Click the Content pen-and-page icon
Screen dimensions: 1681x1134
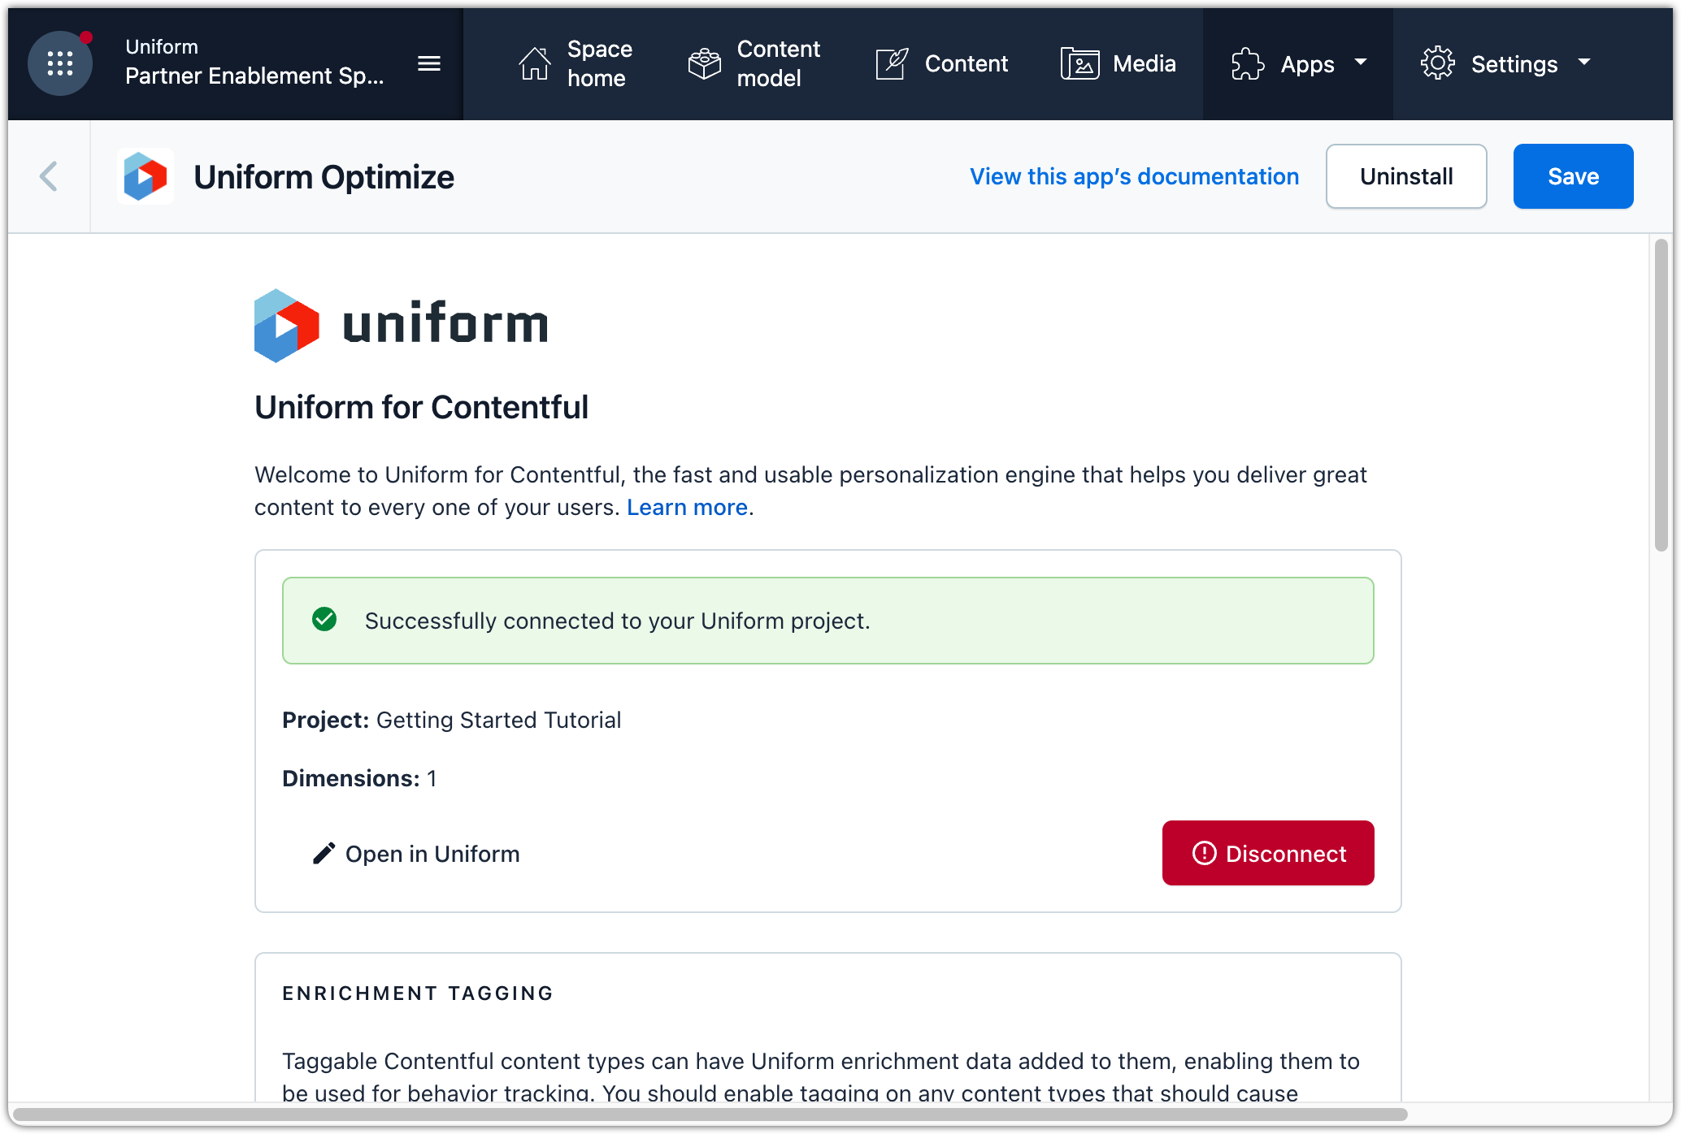click(892, 63)
